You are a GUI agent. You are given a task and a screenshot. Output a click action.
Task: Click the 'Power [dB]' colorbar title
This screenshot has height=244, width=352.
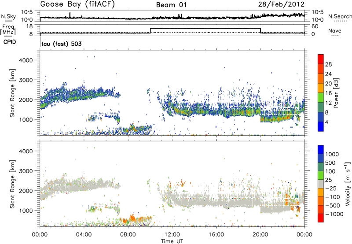336,93
